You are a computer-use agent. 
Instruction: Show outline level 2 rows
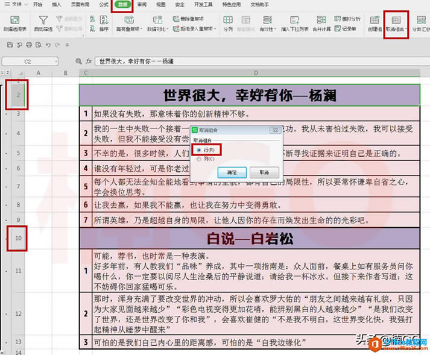(8, 72)
